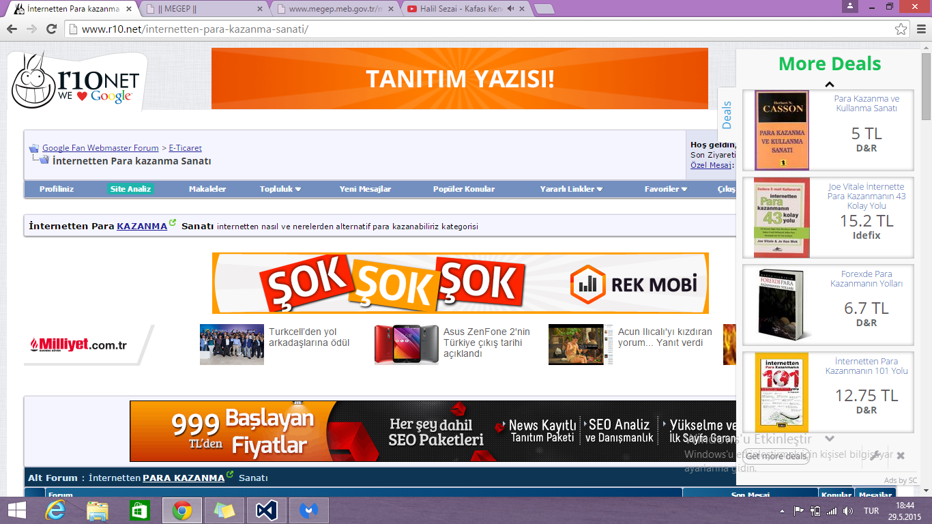Image resolution: width=932 pixels, height=524 pixels.
Task: Show hidden system tray icons
Action: pyautogui.click(x=782, y=510)
